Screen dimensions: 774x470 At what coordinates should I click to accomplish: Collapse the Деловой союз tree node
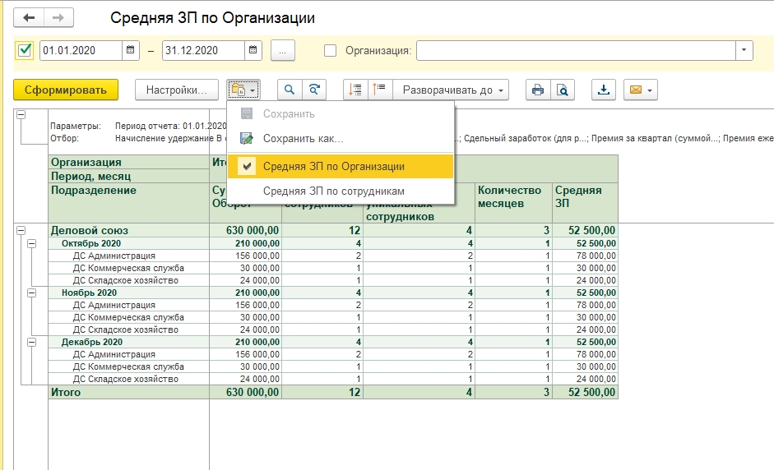tap(21, 231)
